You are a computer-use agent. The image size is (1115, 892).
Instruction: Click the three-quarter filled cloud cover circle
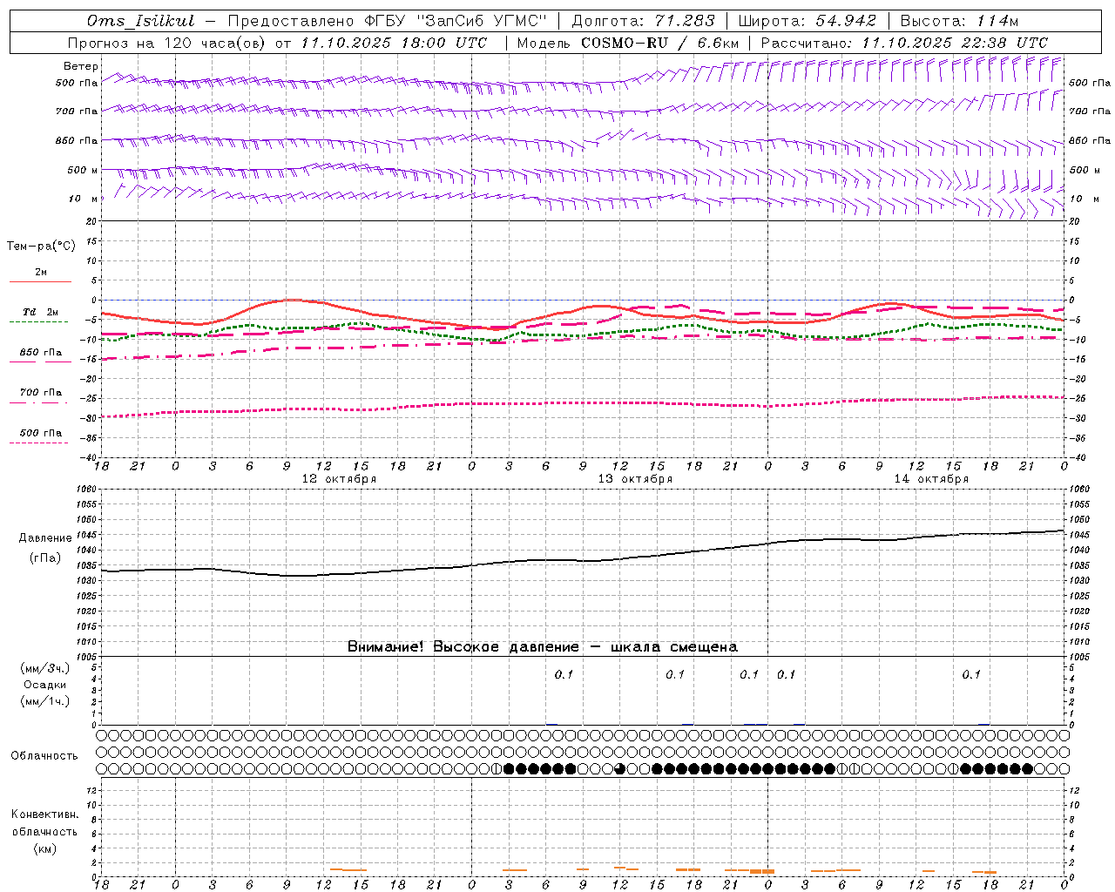click(620, 768)
